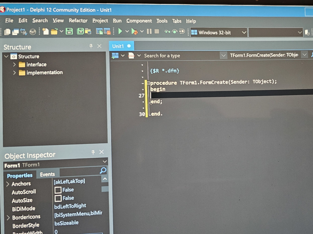
Task: Open the Help menu
Action: (x=191, y=21)
